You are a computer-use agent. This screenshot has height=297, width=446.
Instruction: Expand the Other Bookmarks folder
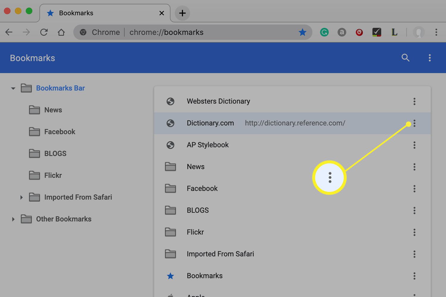click(13, 219)
